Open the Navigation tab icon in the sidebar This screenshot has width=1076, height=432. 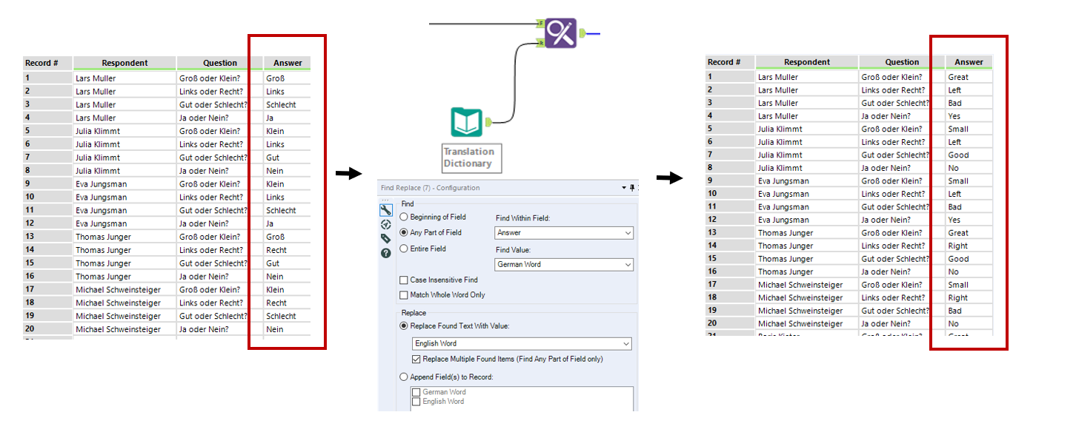click(385, 224)
